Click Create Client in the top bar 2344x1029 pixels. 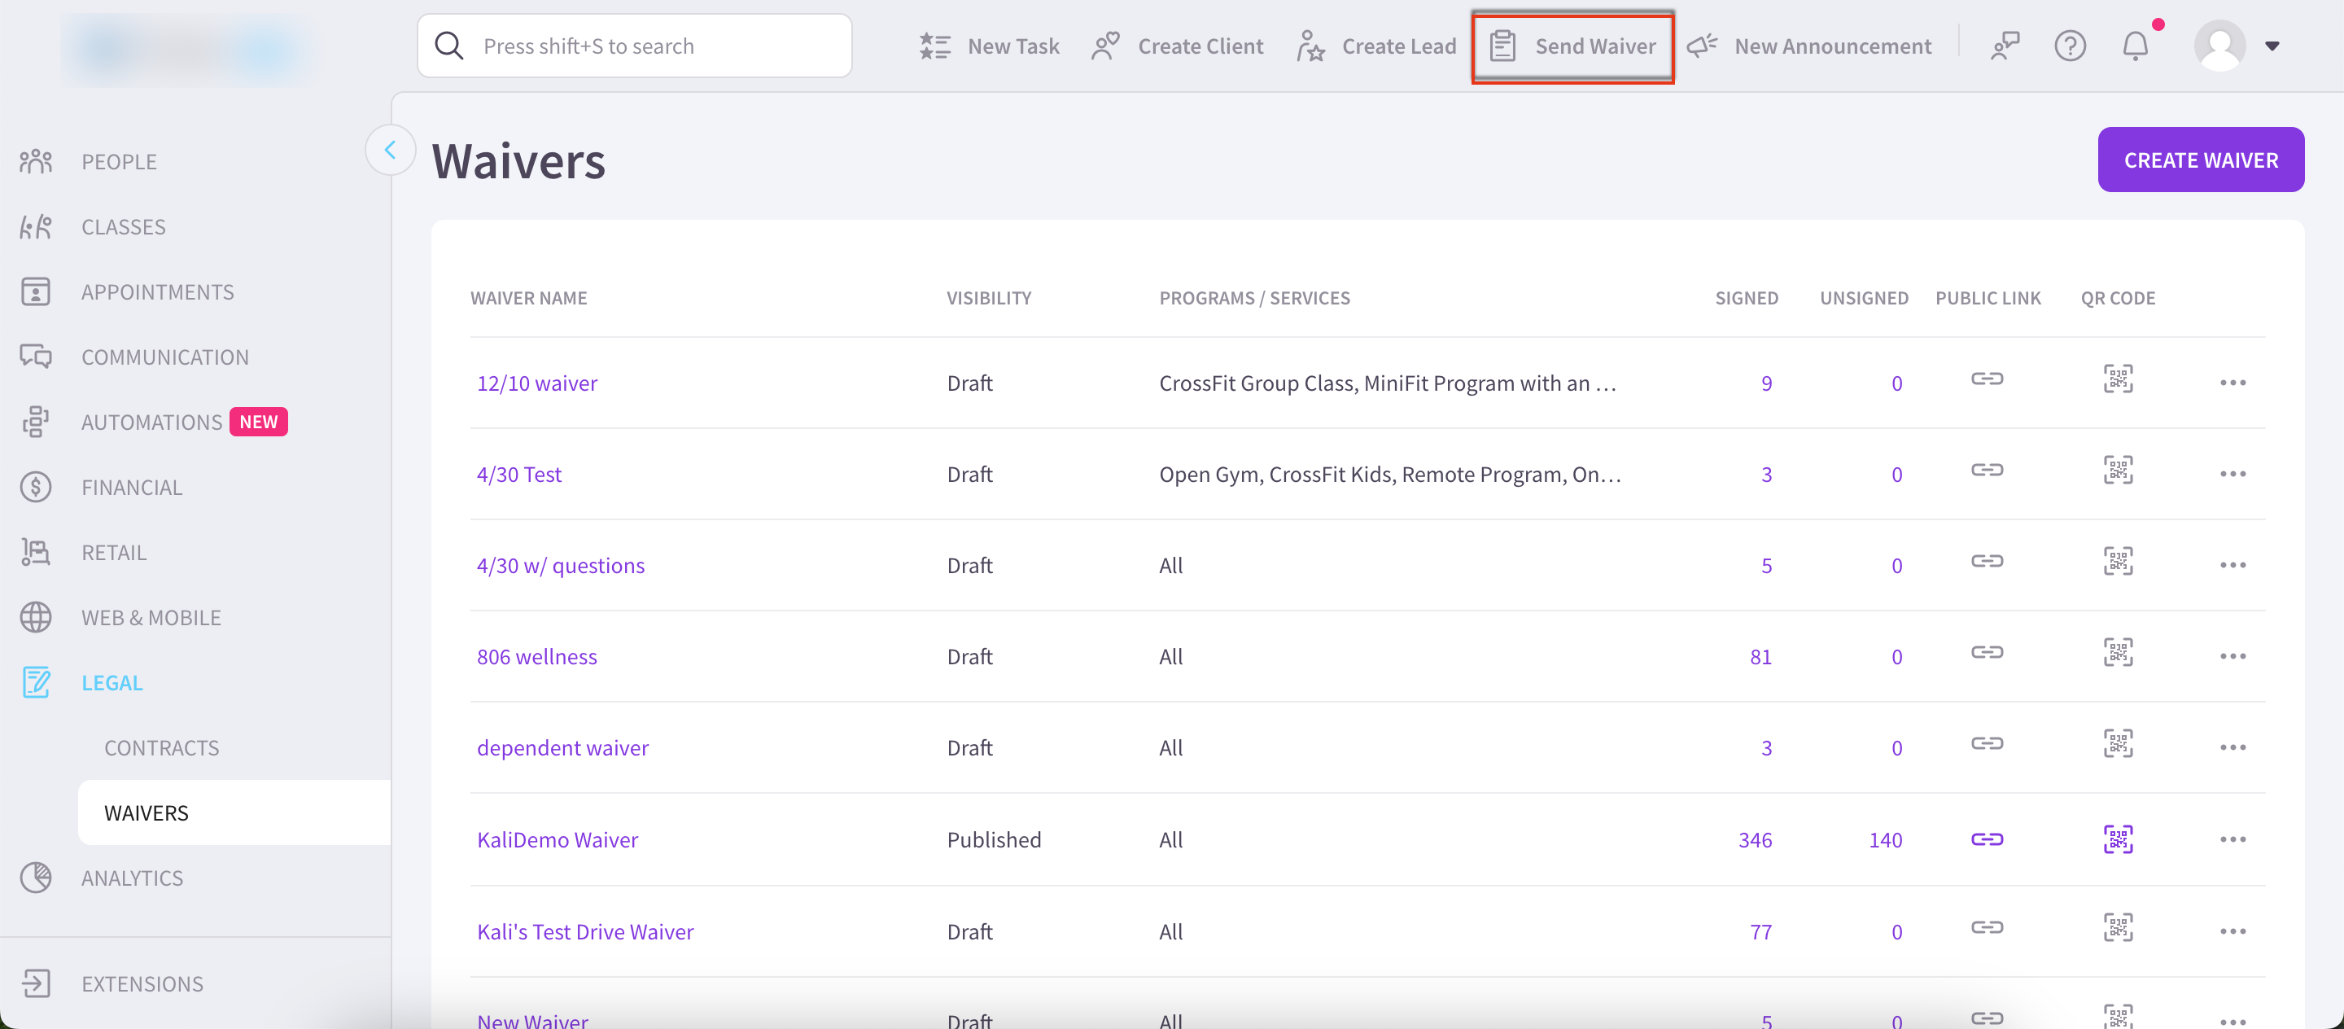(x=1177, y=46)
